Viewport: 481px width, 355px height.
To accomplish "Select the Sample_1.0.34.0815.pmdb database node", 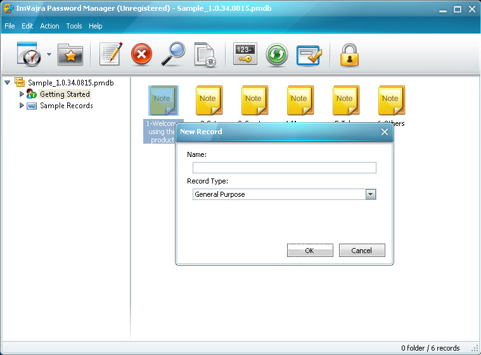I will point(71,83).
